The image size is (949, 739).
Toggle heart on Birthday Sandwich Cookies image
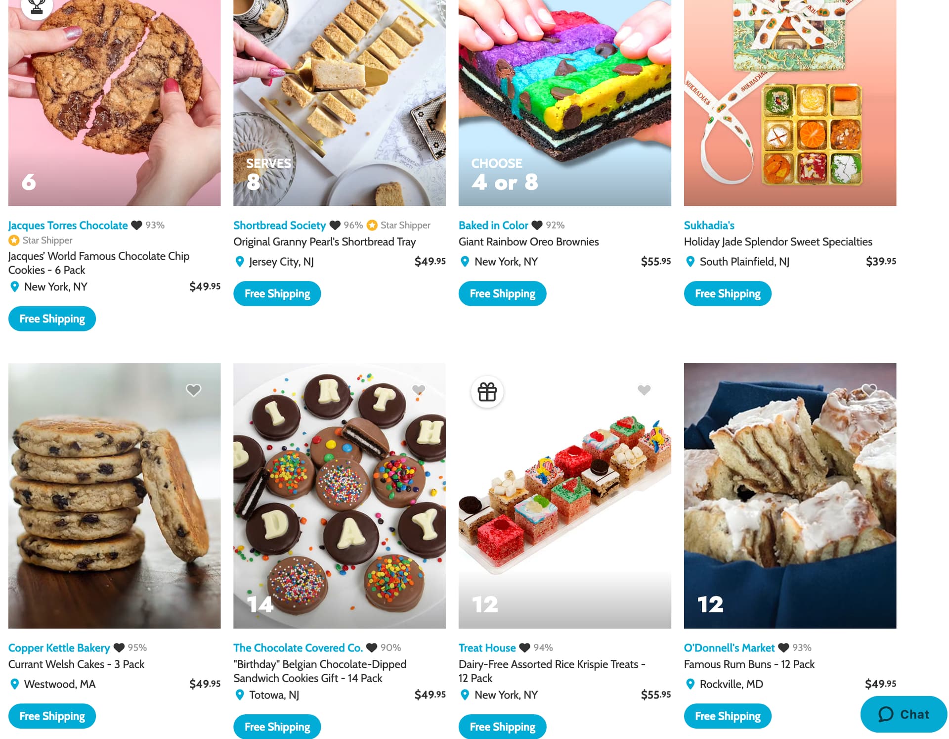point(419,390)
